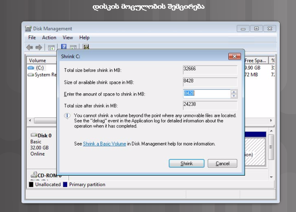Open the Help menu

[x=84, y=38]
